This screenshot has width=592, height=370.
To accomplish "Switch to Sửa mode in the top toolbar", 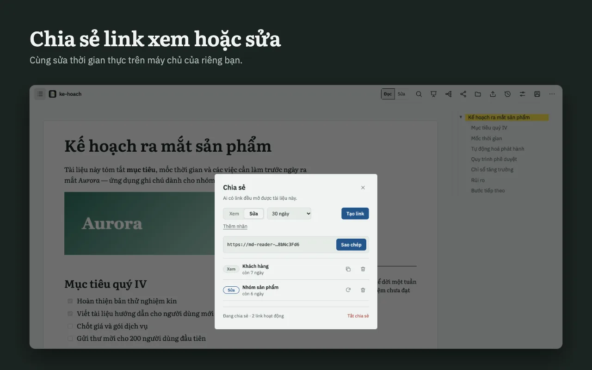I will 401,94.
